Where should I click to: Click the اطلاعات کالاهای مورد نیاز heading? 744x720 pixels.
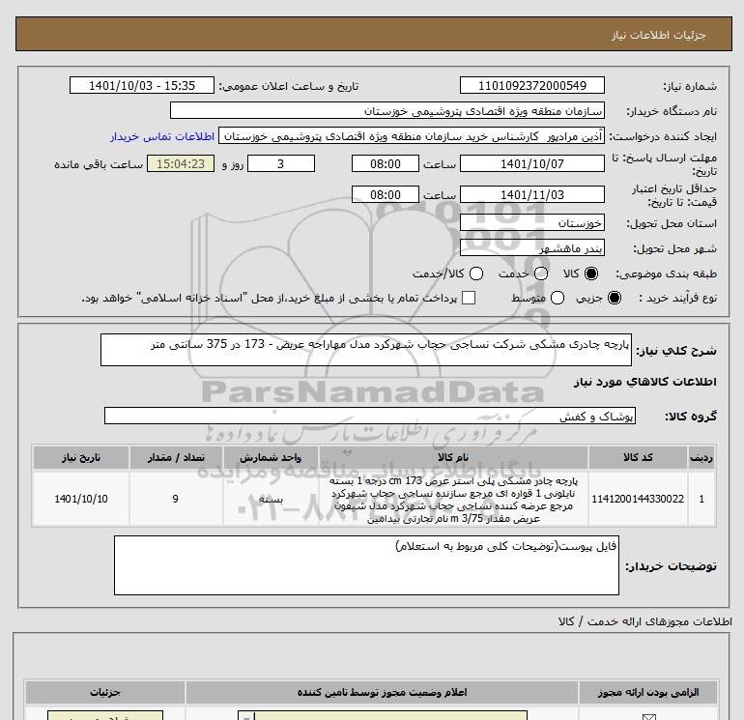(x=645, y=382)
